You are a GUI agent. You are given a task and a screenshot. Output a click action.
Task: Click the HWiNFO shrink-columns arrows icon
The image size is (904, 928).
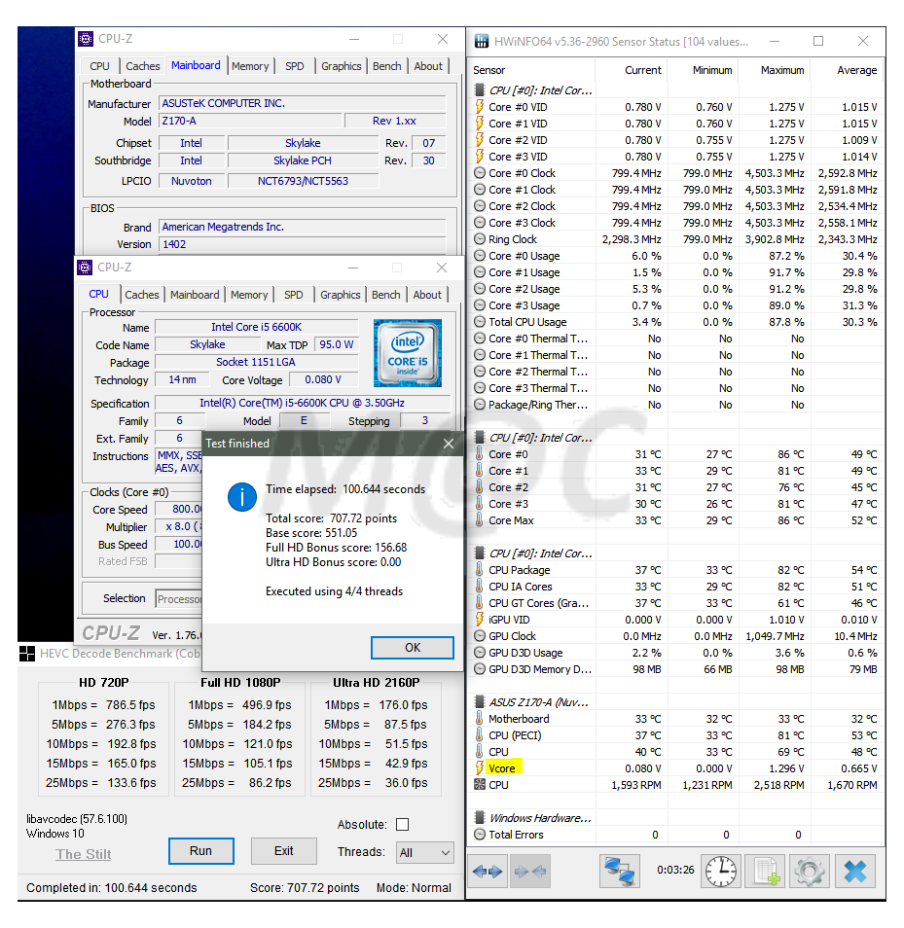click(530, 872)
